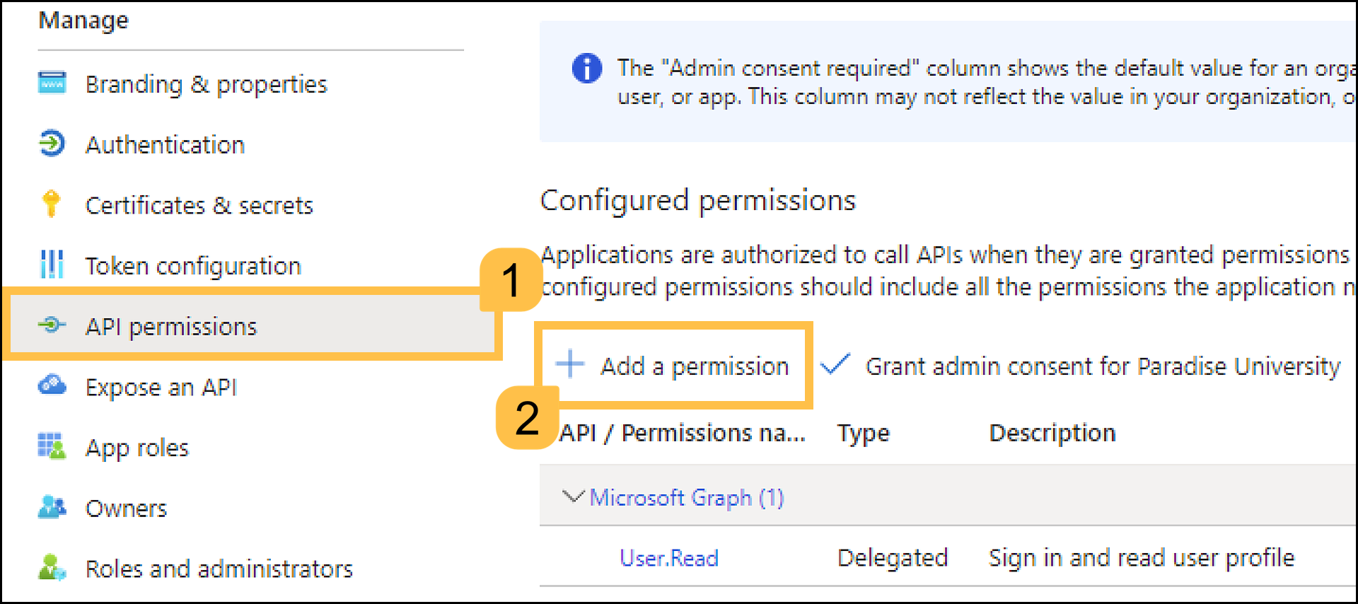Click the Certificates & secrets key icon
1358x604 pixels.
point(51,204)
